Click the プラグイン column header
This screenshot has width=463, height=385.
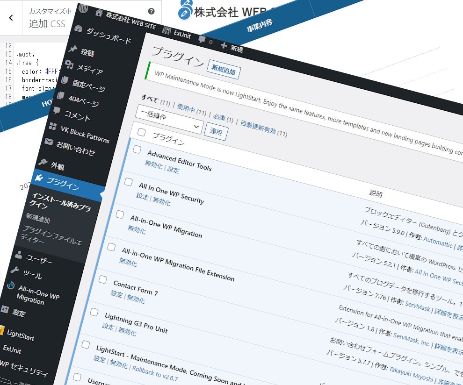(x=168, y=138)
